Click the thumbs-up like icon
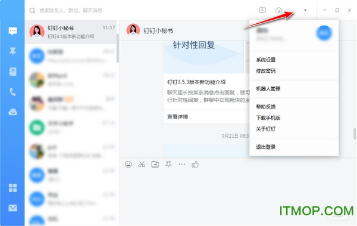 pos(195,164)
